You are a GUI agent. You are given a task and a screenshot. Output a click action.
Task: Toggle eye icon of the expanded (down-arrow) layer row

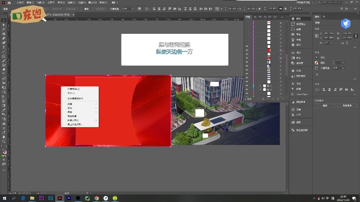click(247, 89)
